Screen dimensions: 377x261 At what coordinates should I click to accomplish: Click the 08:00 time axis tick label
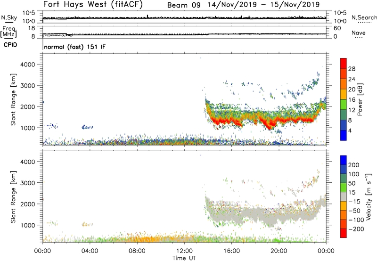coord(137,251)
